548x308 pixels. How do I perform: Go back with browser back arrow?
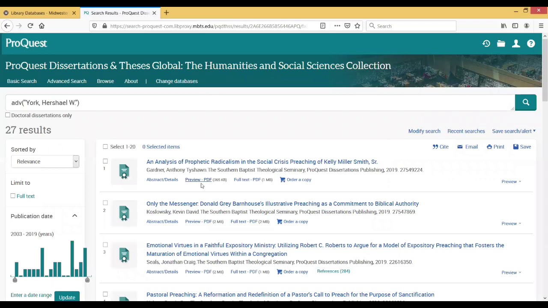[7, 26]
